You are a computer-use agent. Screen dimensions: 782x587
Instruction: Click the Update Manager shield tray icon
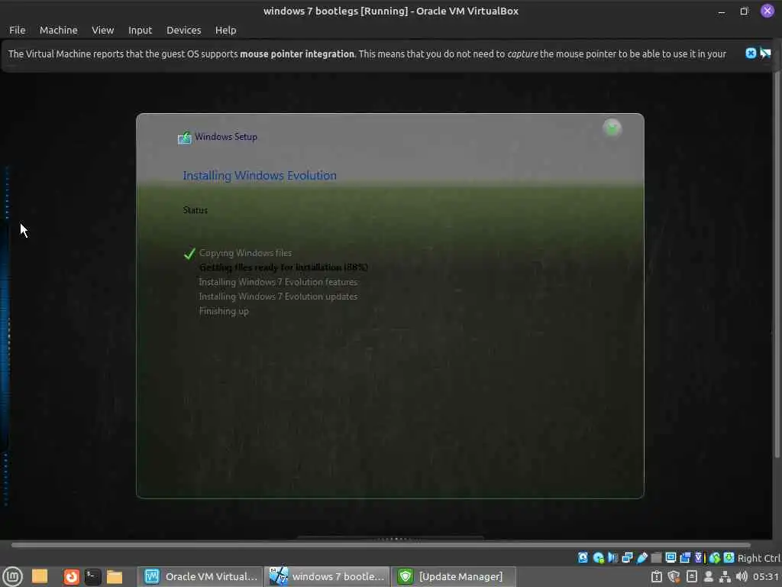pos(674,576)
